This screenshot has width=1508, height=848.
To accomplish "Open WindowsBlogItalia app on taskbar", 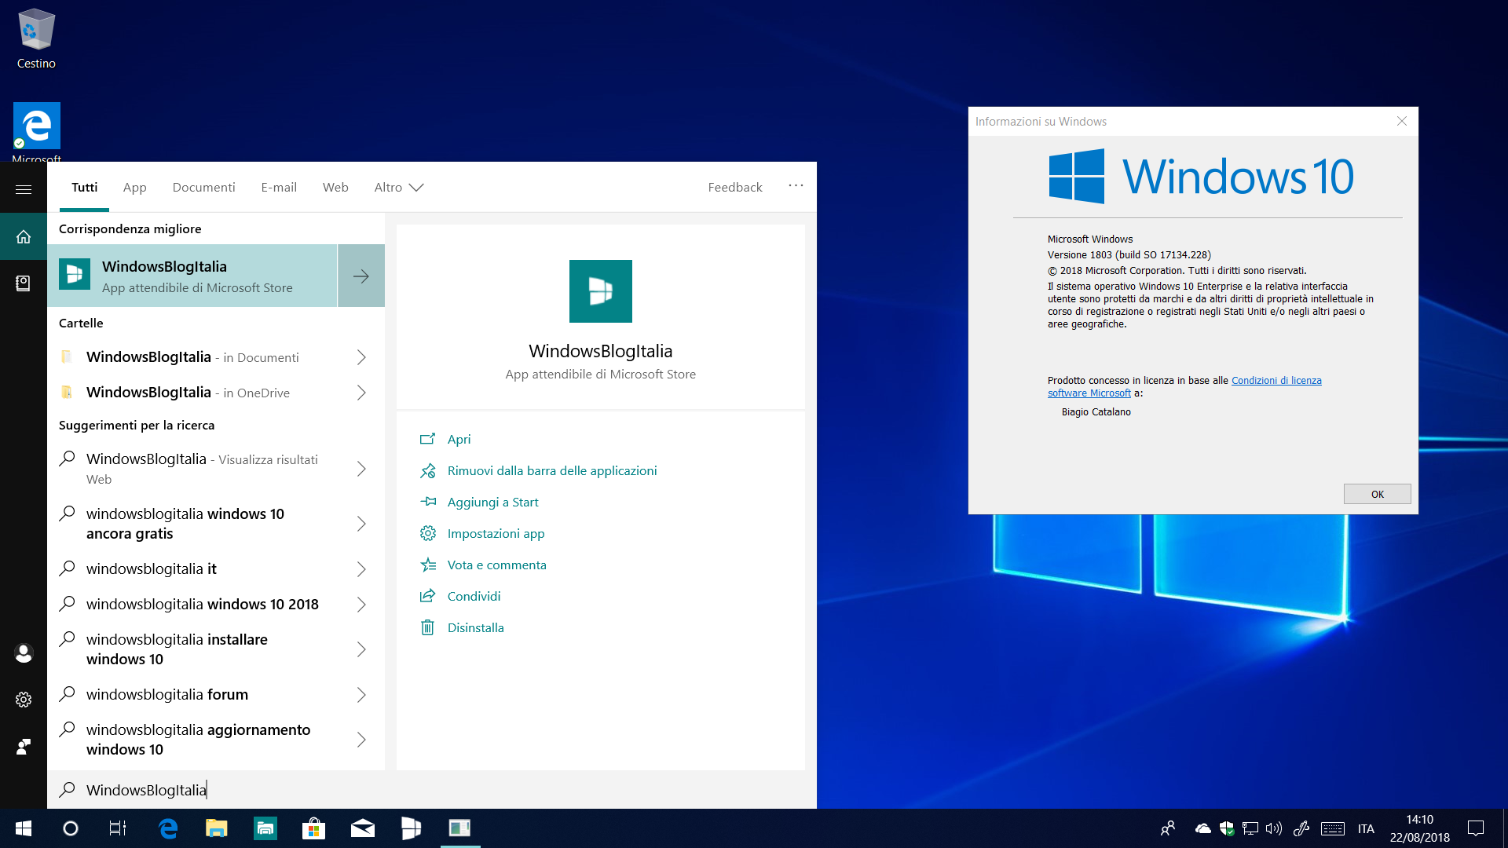I will [x=411, y=828].
